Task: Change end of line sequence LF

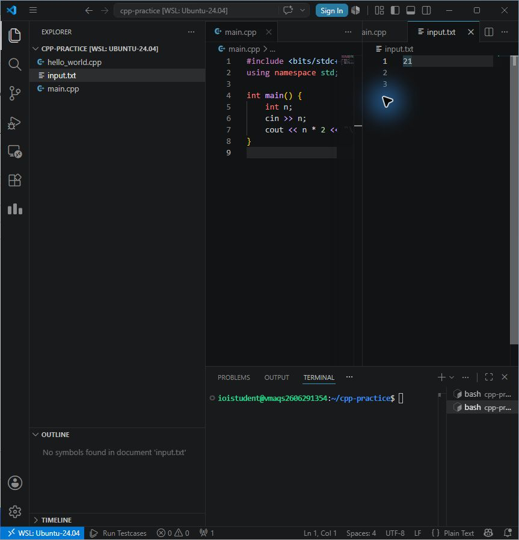Action: 417,533
